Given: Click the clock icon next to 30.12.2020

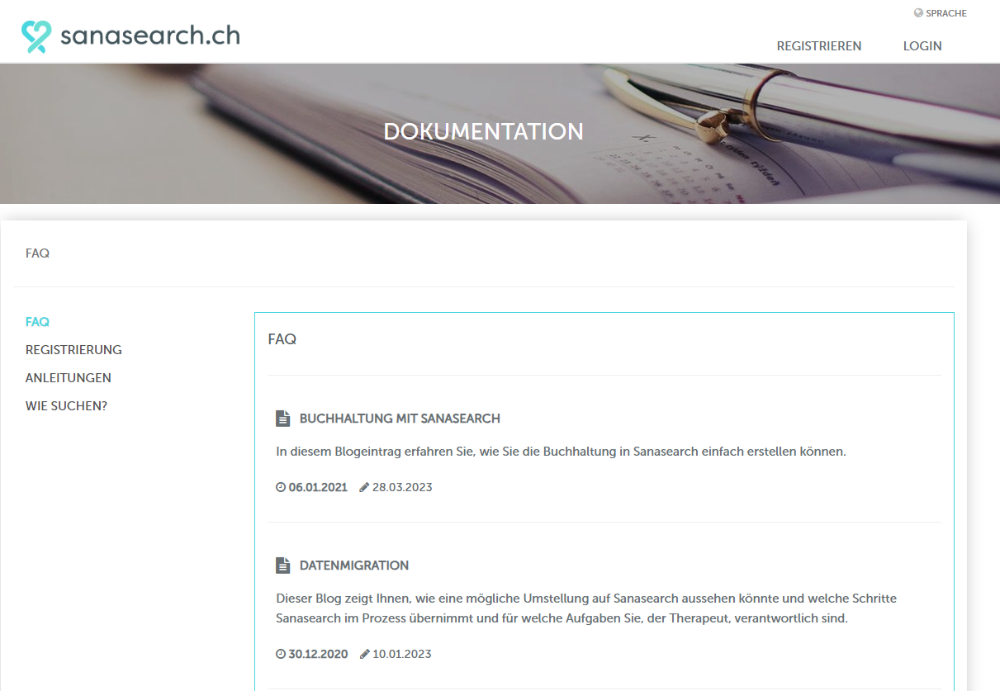Looking at the screenshot, I should coord(281,654).
